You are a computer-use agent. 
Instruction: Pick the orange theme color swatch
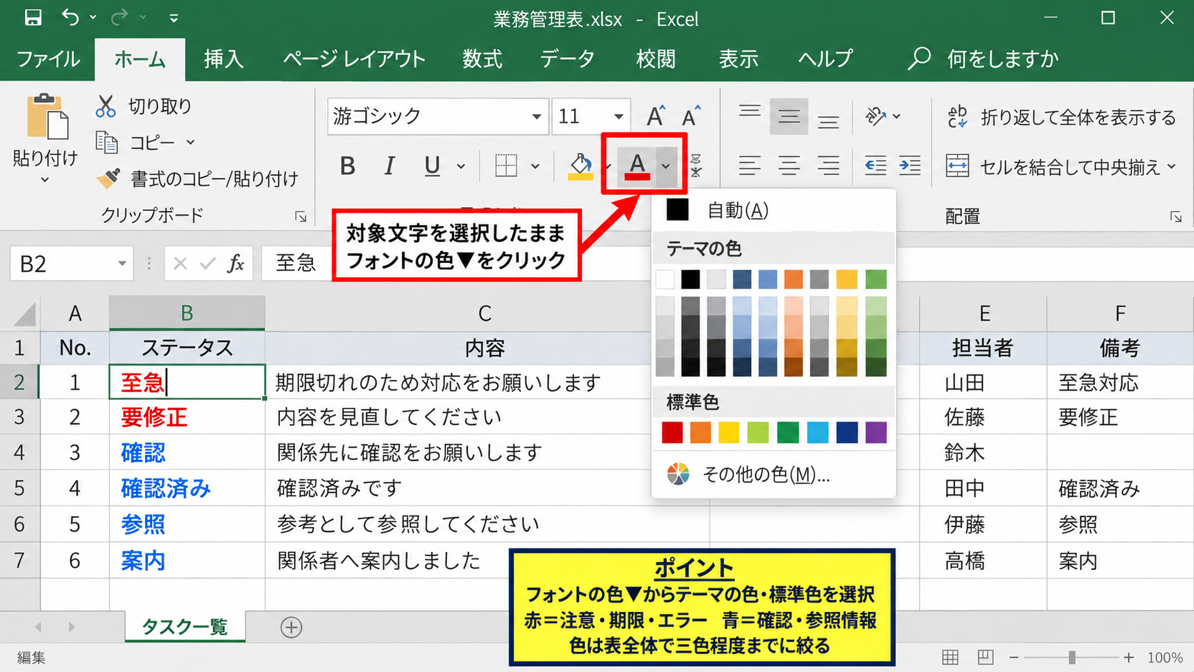793,279
